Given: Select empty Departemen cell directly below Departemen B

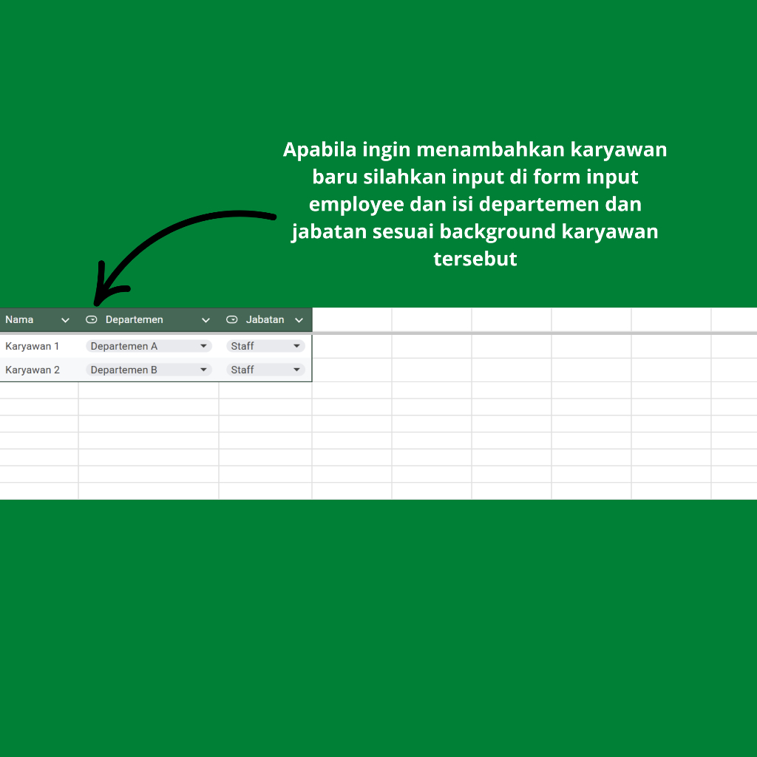Looking at the screenshot, I should (149, 390).
